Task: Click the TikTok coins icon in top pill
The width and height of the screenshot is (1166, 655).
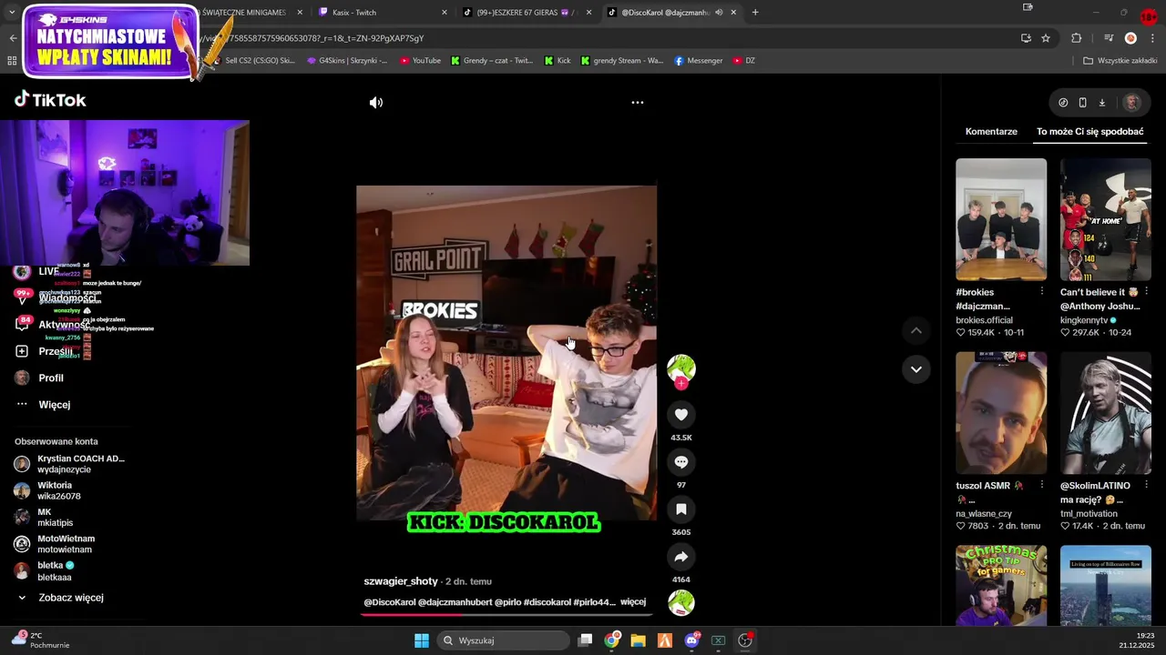Action: click(x=1063, y=103)
